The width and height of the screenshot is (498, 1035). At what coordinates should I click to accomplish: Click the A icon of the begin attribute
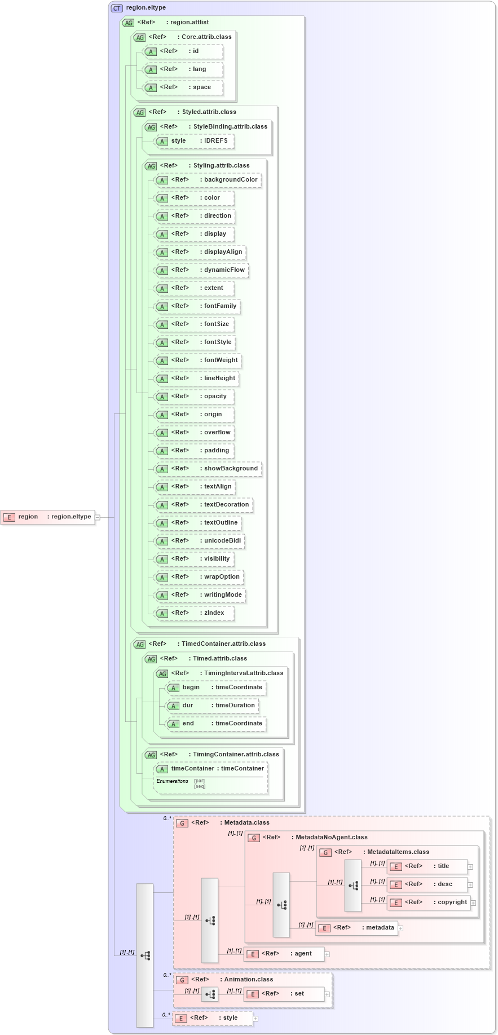pyautogui.click(x=173, y=688)
